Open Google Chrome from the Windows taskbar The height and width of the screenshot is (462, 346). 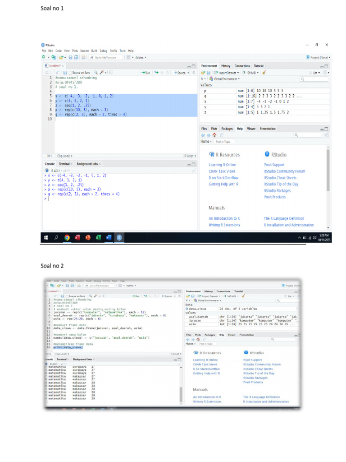(x=67, y=237)
